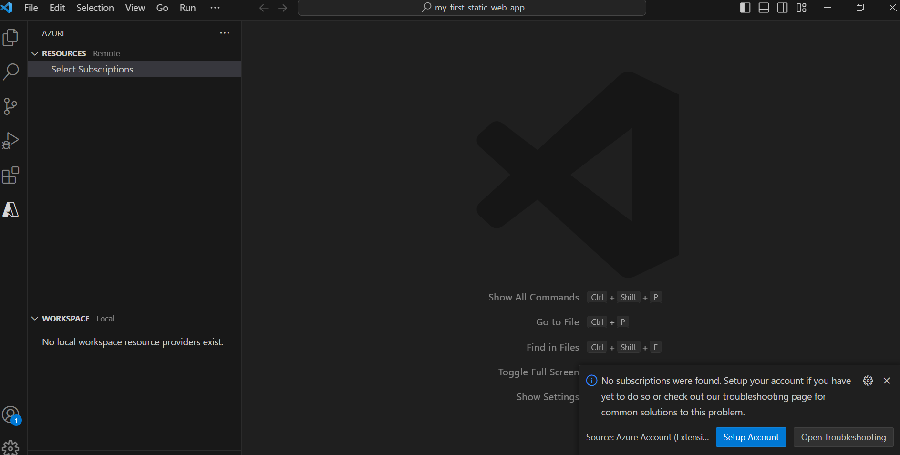Toggle the primary sidebar visibility

pos(745,8)
